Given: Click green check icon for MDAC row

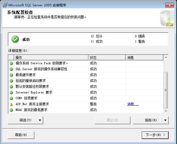Looking at the screenshot, I should click(x=11, y=110).
